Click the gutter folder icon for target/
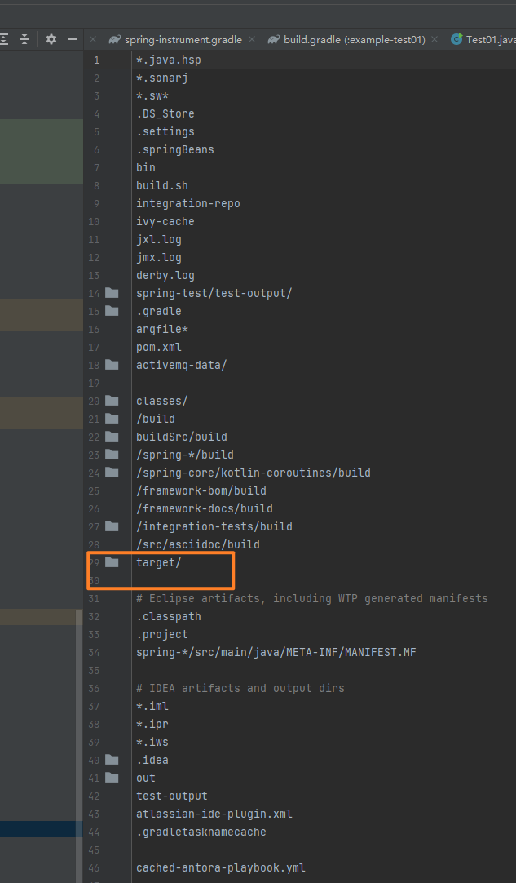This screenshot has height=883, width=516. [112, 562]
